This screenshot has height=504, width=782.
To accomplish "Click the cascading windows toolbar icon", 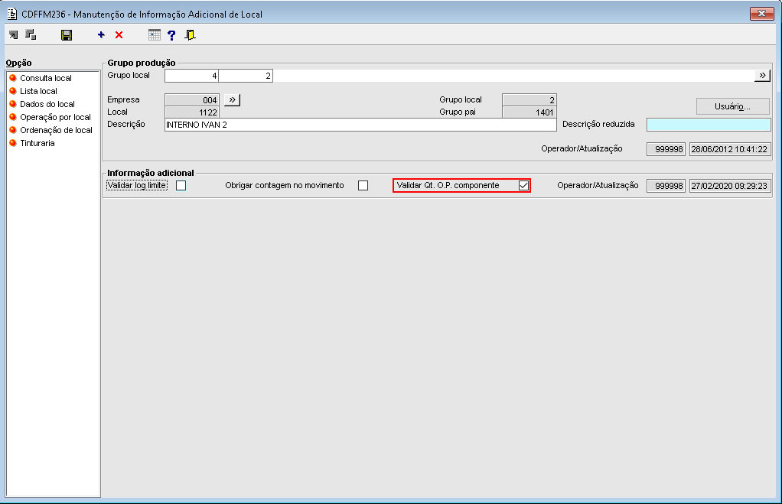I will click(31, 35).
